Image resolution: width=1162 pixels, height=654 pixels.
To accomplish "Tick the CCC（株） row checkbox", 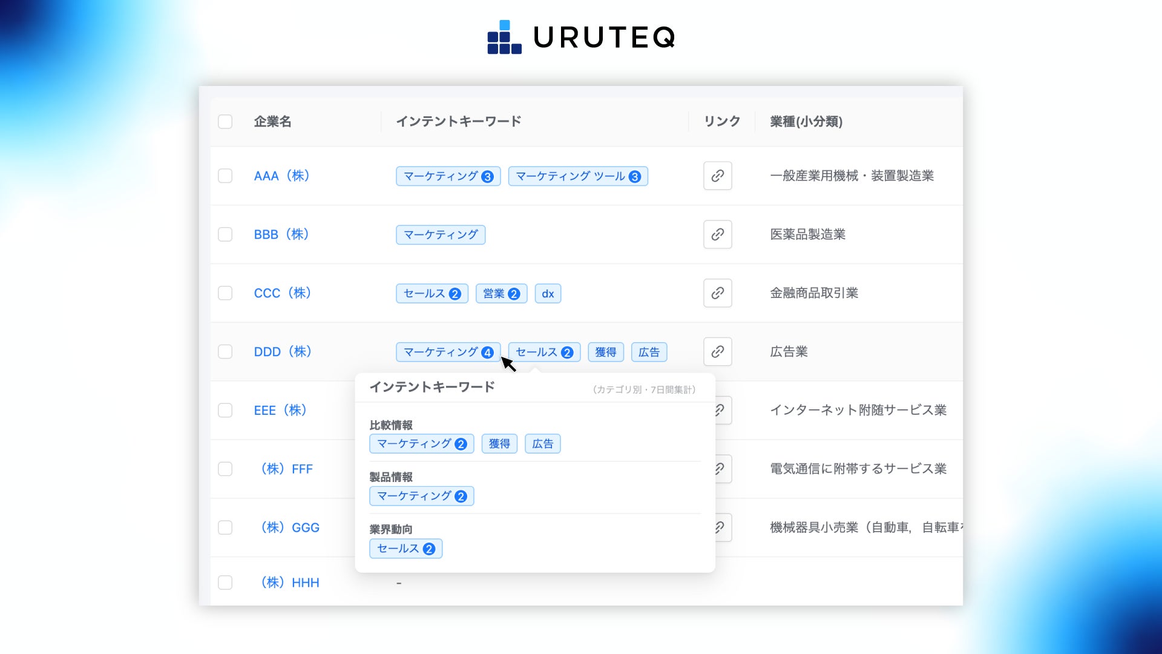I will click(x=225, y=293).
